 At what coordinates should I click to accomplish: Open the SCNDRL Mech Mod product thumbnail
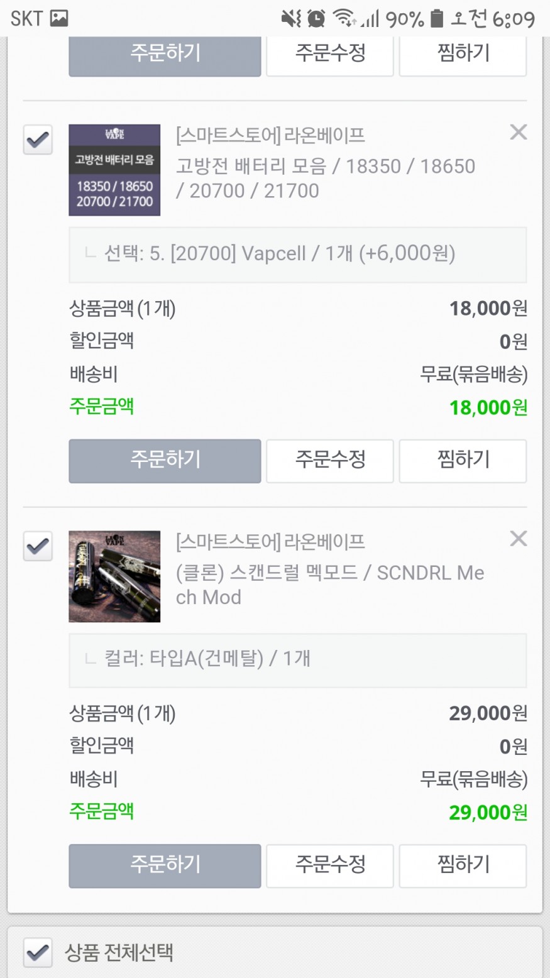(x=114, y=576)
